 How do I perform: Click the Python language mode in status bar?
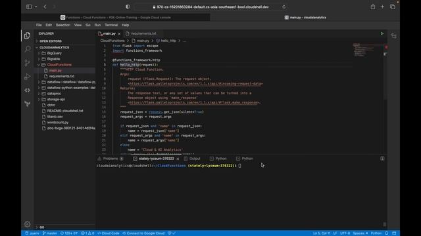[376, 233]
